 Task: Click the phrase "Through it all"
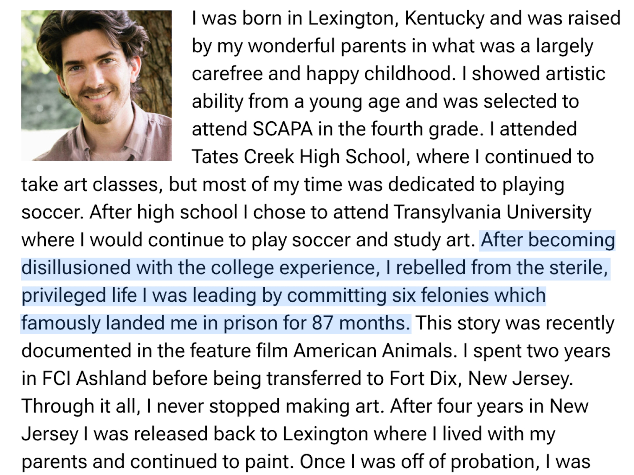click(x=81, y=406)
